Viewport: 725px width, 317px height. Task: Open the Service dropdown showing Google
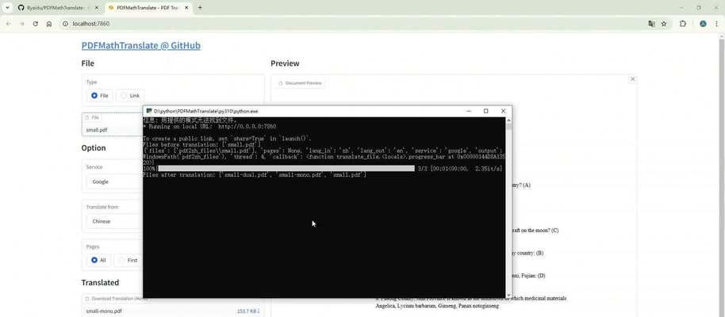115,181
